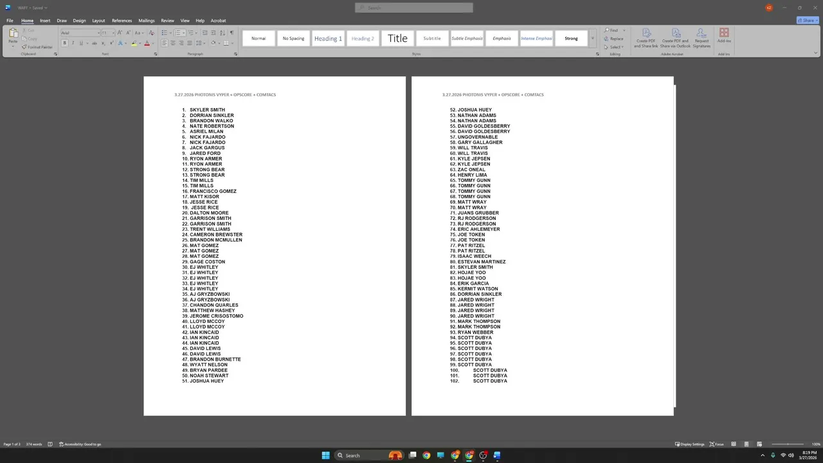Toggle Italic formatting
This screenshot has width=823, height=463.
73,43
